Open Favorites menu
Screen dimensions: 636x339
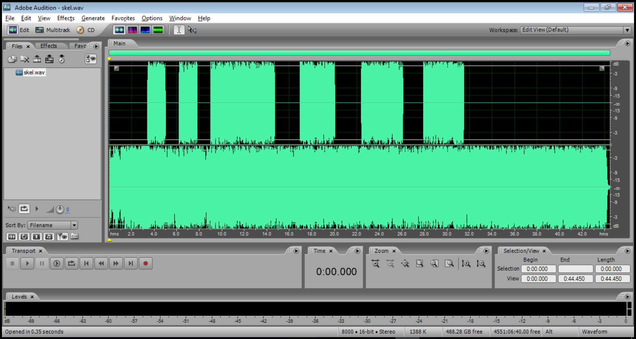(123, 18)
